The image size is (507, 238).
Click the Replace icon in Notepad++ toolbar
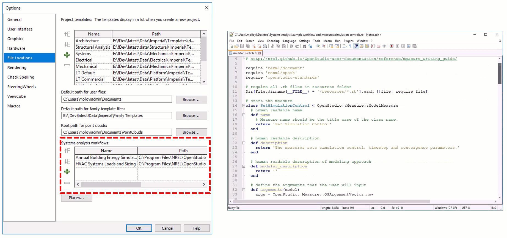click(310, 46)
